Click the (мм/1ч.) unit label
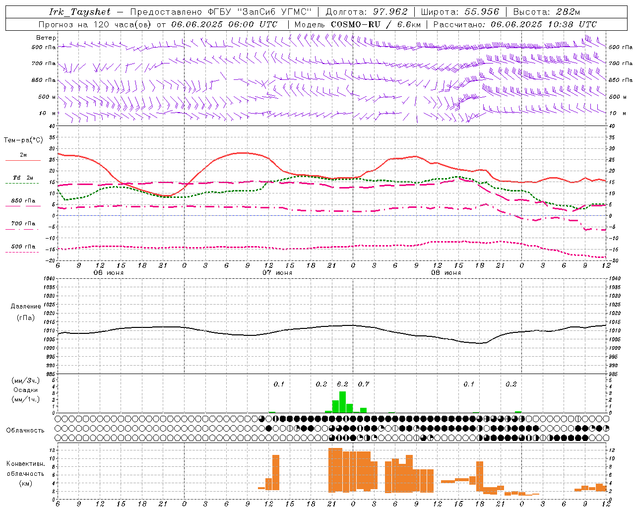The height and width of the screenshot is (508, 635). tap(26, 399)
